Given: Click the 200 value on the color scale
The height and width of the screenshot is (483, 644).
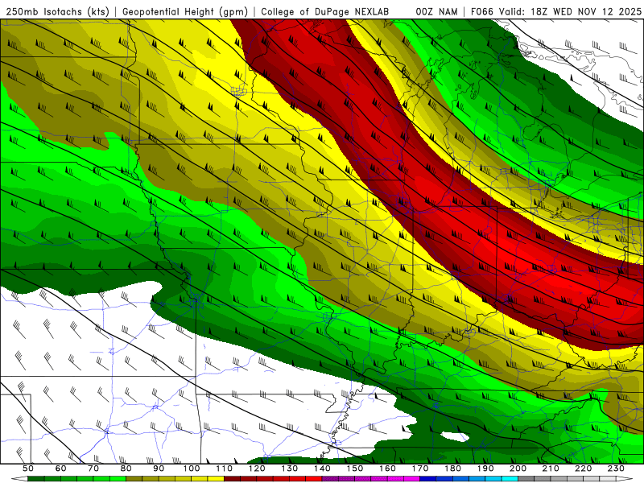Looking at the screenshot, I should click(518, 469).
